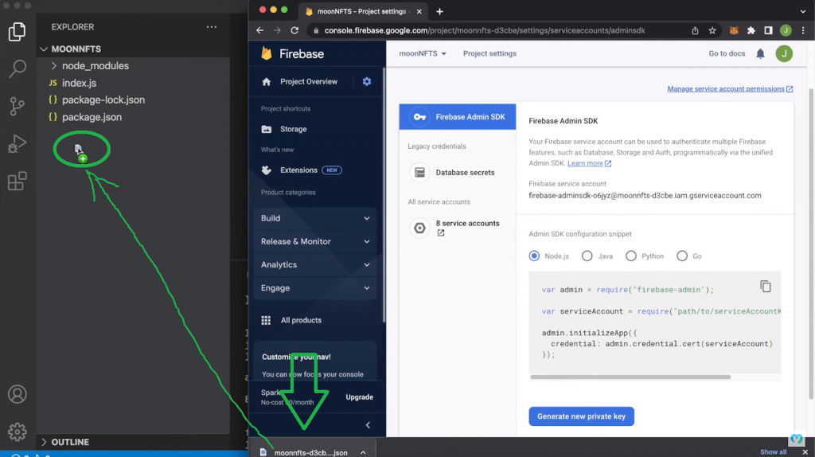Screen dimensions: 815x457
Task: Open VS Code Source Control view
Action: coord(18,107)
